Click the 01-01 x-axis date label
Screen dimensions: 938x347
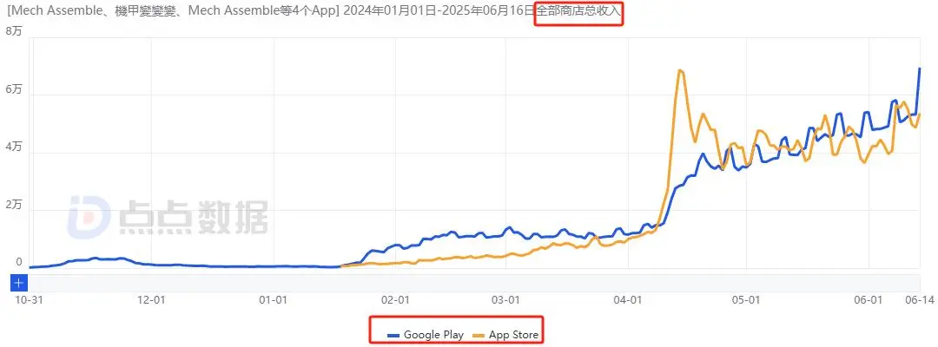[274, 300]
